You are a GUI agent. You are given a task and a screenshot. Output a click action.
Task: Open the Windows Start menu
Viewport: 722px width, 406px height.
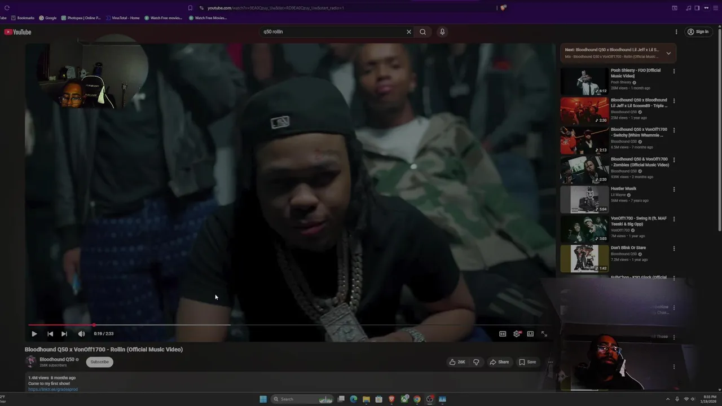point(263,399)
